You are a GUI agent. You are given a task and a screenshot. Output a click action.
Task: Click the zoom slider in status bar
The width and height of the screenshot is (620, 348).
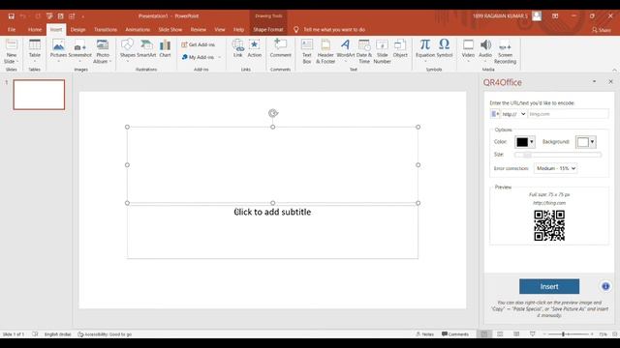(569, 334)
